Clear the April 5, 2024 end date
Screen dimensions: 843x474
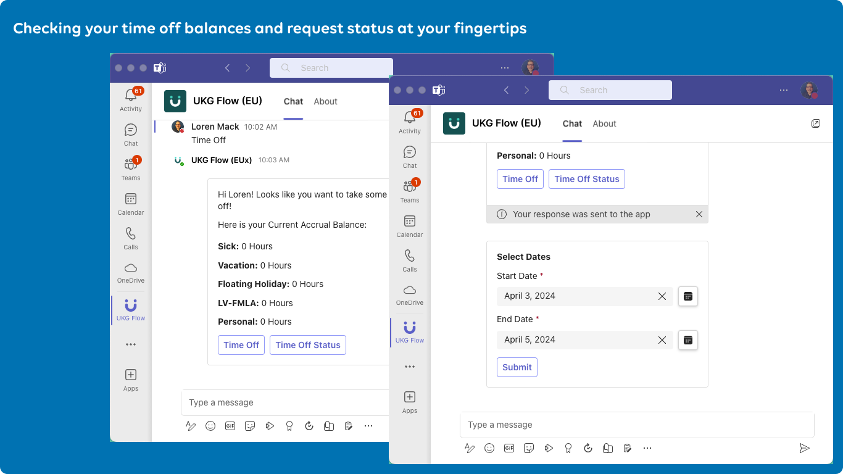tap(662, 340)
